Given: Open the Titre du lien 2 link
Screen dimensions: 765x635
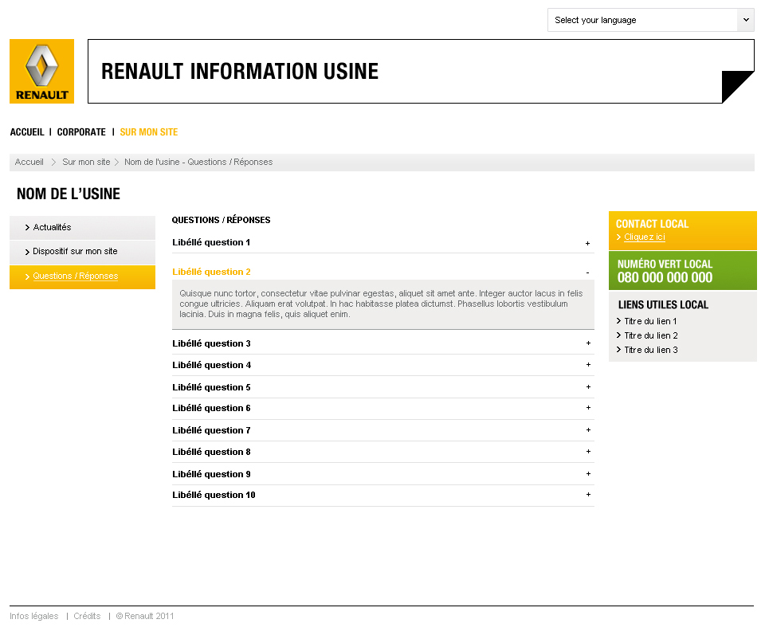Looking at the screenshot, I should click(x=651, y=335).
